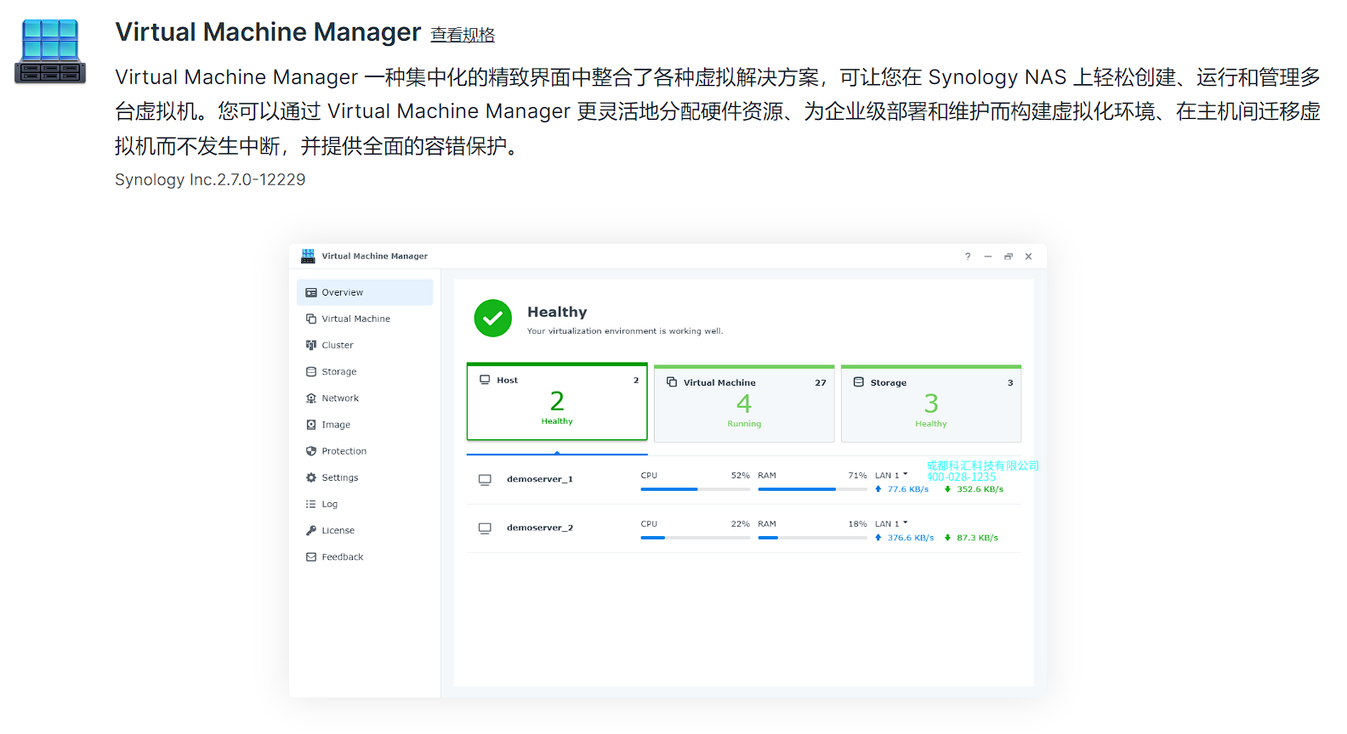Click the Virtual Machine card icon
The height and width of the screenshot is (734, 1347).
pyautogui.click(x=672, y=382)
